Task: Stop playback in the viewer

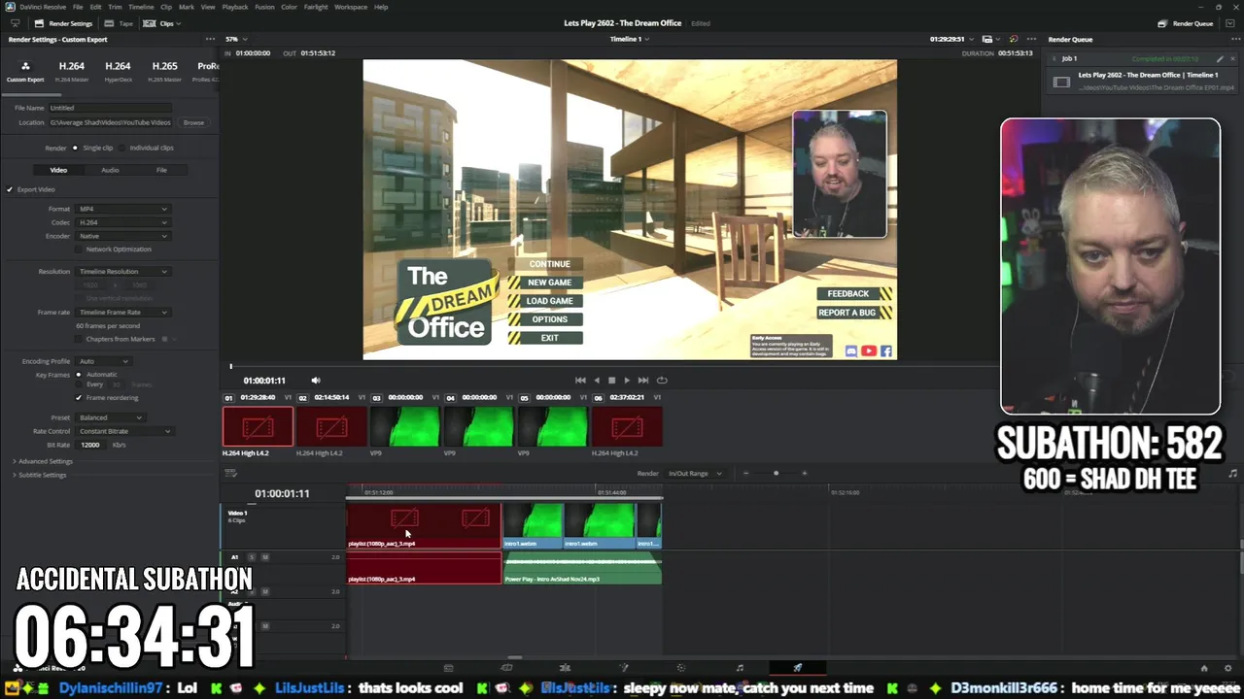Action: pyautogui.click(x=611, y=381)
